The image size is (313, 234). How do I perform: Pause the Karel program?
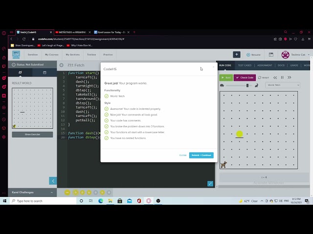(282, 78)
